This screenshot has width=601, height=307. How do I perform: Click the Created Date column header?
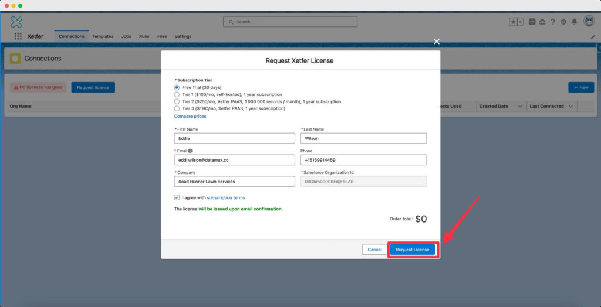coord(494,106)
